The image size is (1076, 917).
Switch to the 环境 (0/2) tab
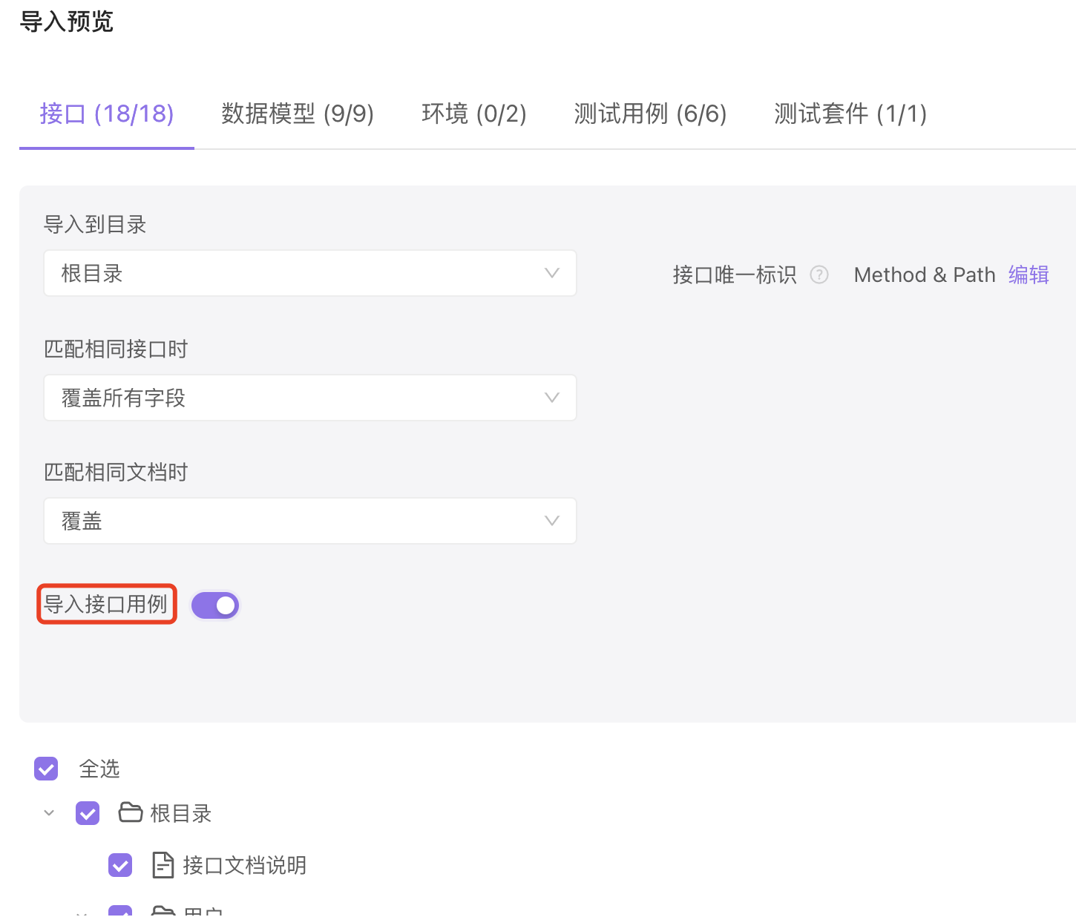[473, 114]
